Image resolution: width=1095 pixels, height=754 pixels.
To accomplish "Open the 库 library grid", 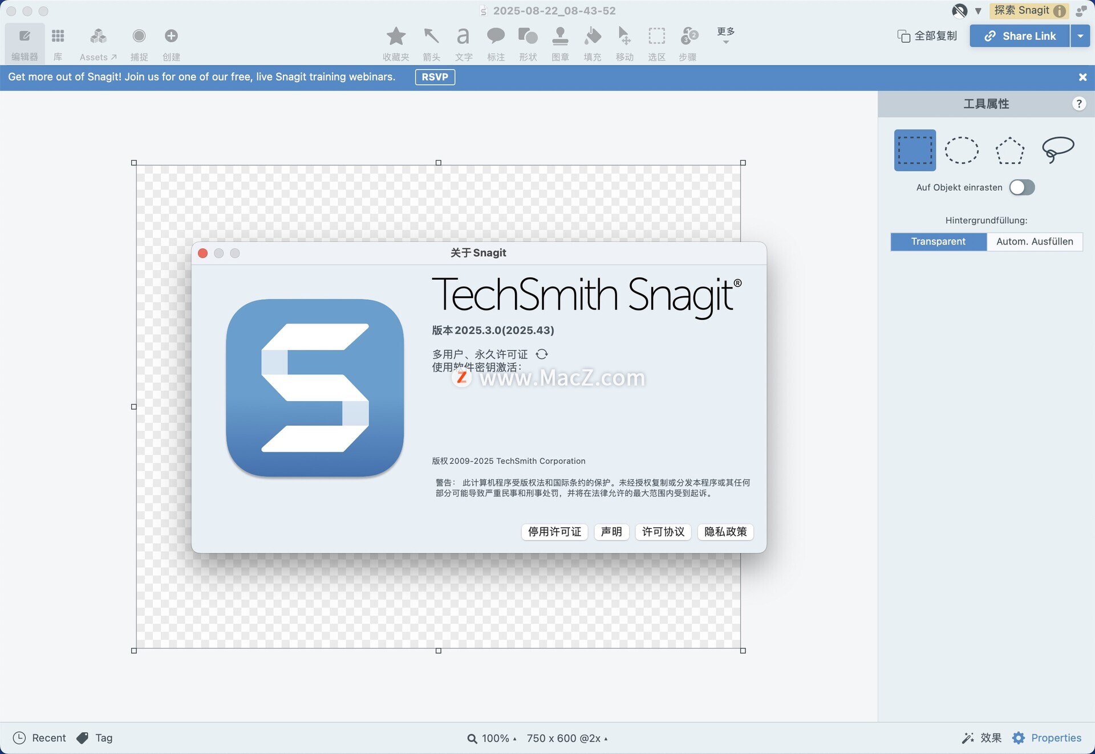I will coord(58,44).
